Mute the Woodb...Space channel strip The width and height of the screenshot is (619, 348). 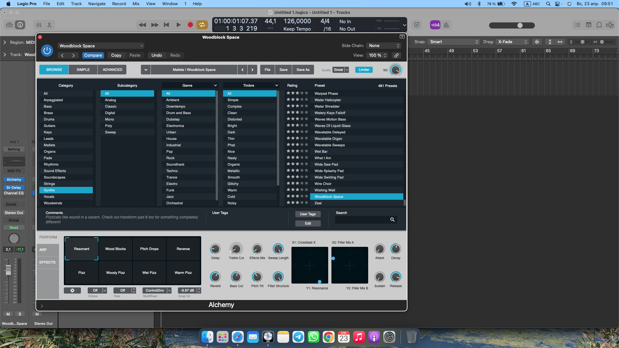8,314
